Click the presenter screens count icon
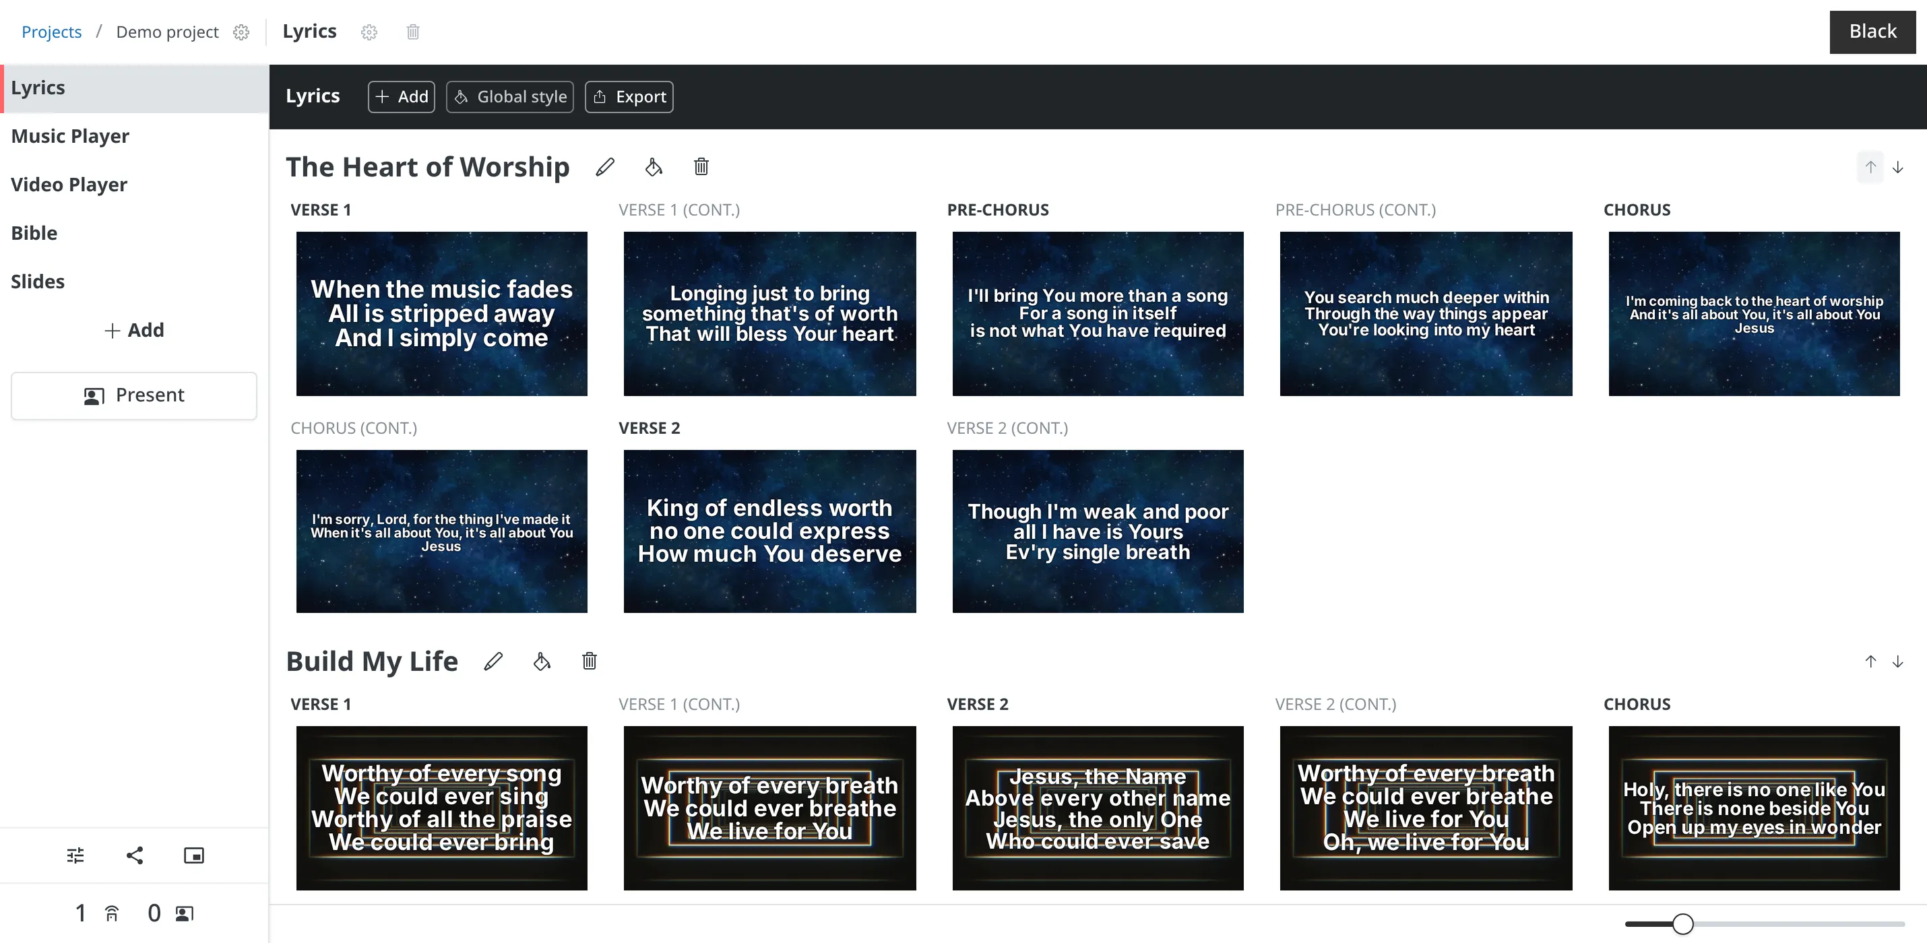Viewport: 1927px width, 943px height. pyautogui.click(x=184, y=913)
